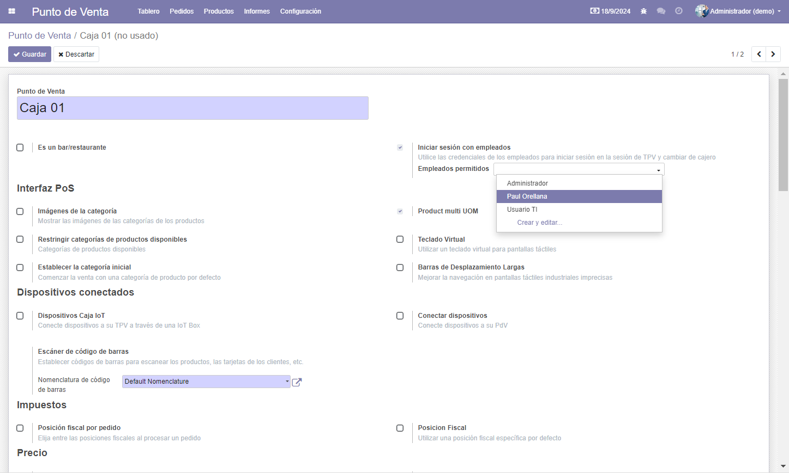Click the debug bug icon
The width and height of the screenshot is (789, 473).
pos(643,11)
